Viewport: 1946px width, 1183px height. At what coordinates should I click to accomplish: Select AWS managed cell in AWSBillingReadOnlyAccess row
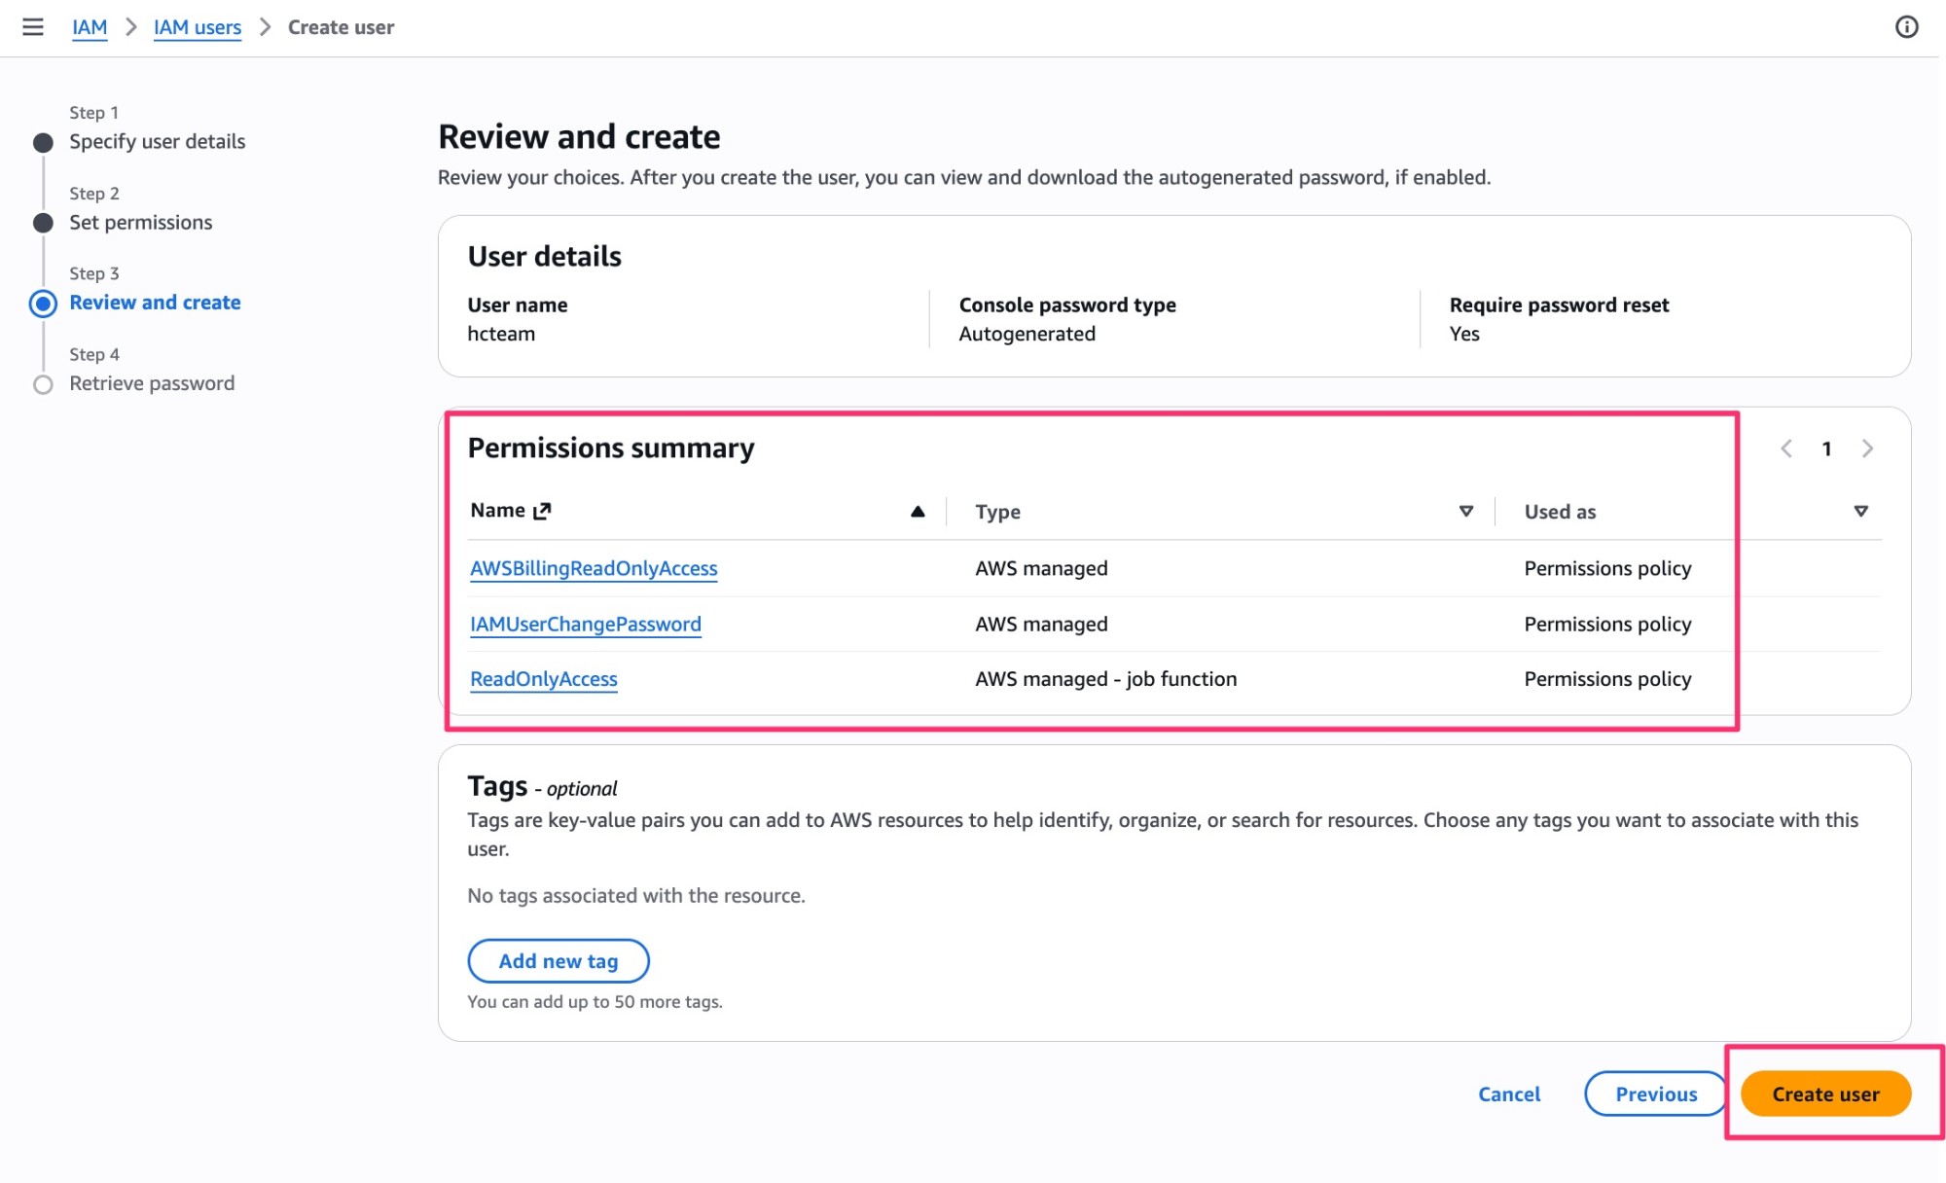coord(1041,568)
